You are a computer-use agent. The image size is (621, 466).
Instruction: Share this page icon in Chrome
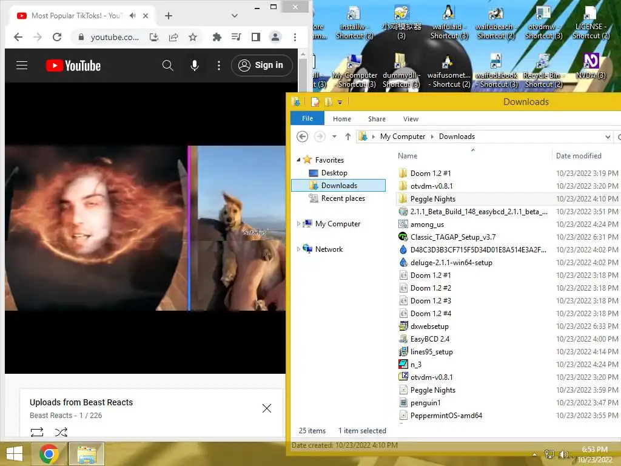pyautogui.click(x=173, y=37)
